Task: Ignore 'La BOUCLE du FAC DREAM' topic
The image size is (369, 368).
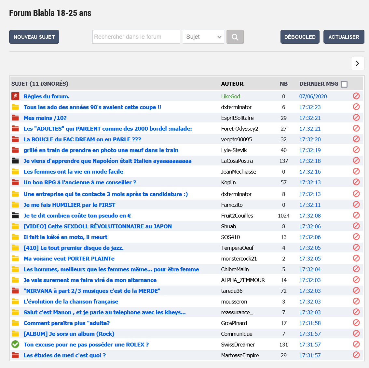Action: (356, 139)
